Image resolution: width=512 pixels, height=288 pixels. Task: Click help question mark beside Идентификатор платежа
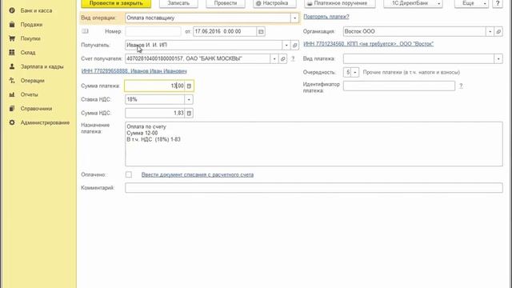461,86
